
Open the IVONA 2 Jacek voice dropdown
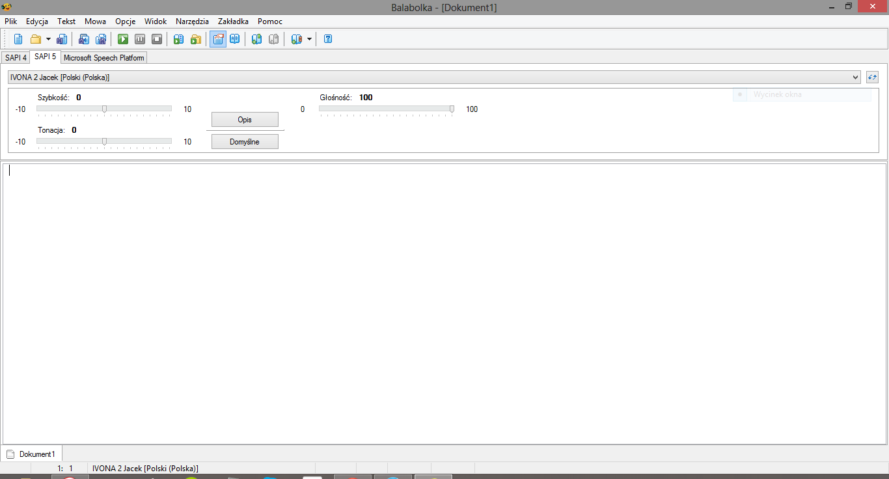pyautogui.click(x=434, y=77)
